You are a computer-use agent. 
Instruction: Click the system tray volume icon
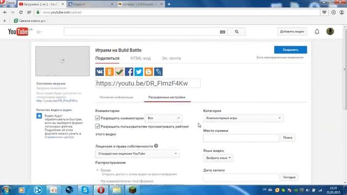point(308,190)
